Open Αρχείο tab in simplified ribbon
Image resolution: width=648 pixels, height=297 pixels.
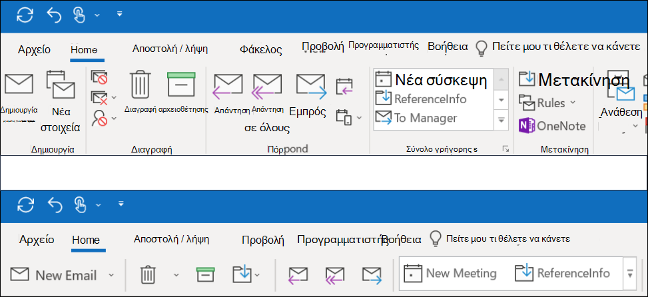(37, 240)
